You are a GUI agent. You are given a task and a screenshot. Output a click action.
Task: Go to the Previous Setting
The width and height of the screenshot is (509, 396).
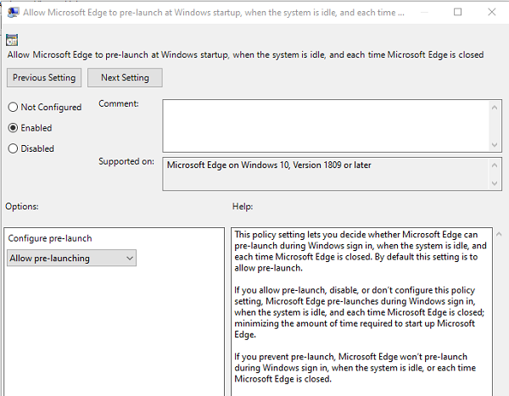point(44,78)
